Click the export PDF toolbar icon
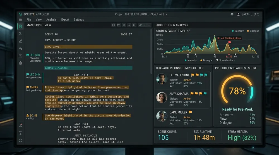 [x=129, y=25]
